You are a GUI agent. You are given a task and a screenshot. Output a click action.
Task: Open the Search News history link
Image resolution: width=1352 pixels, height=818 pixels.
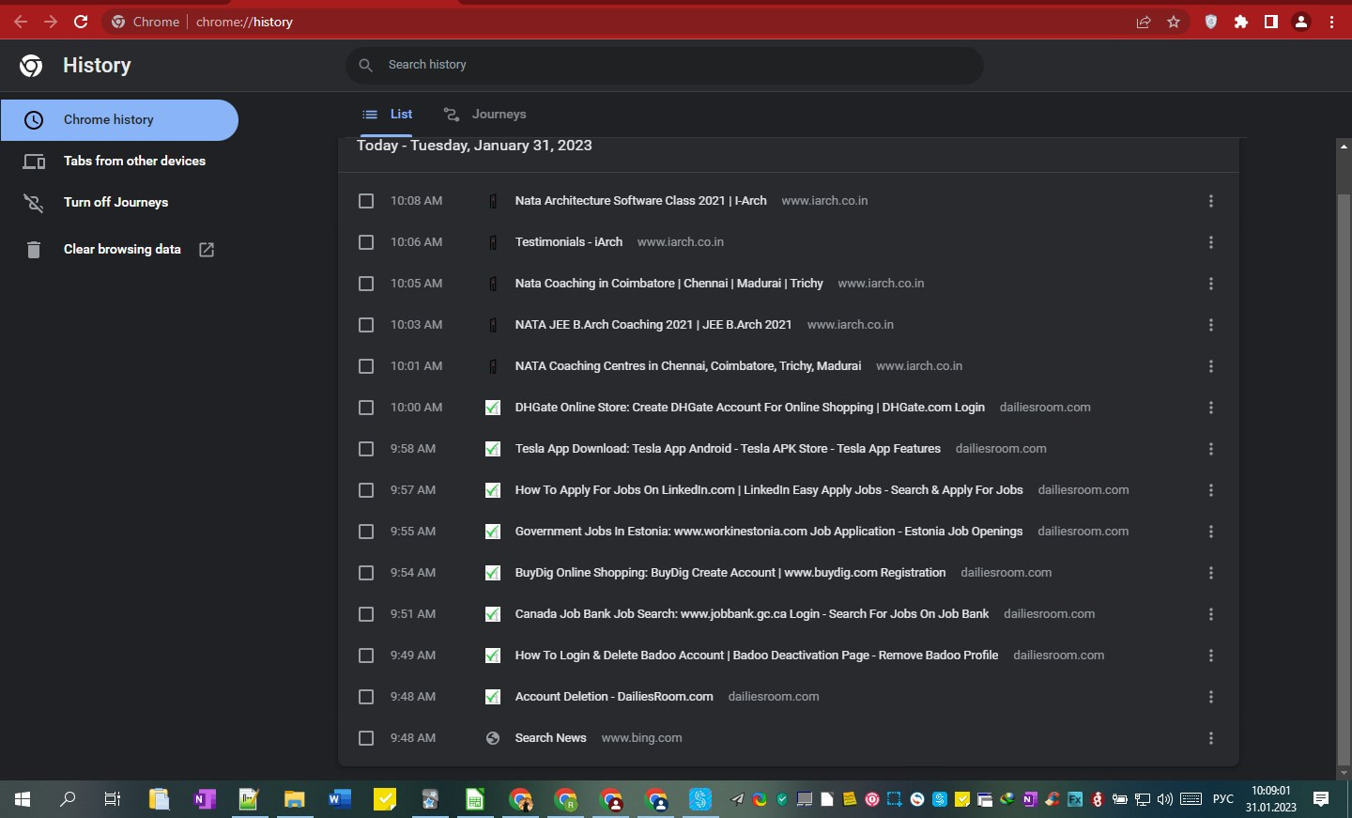coord(550,738)
